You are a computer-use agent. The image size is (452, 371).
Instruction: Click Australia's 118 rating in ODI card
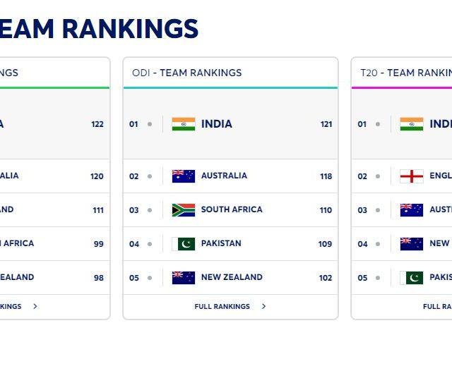click(x=326, y=176)
